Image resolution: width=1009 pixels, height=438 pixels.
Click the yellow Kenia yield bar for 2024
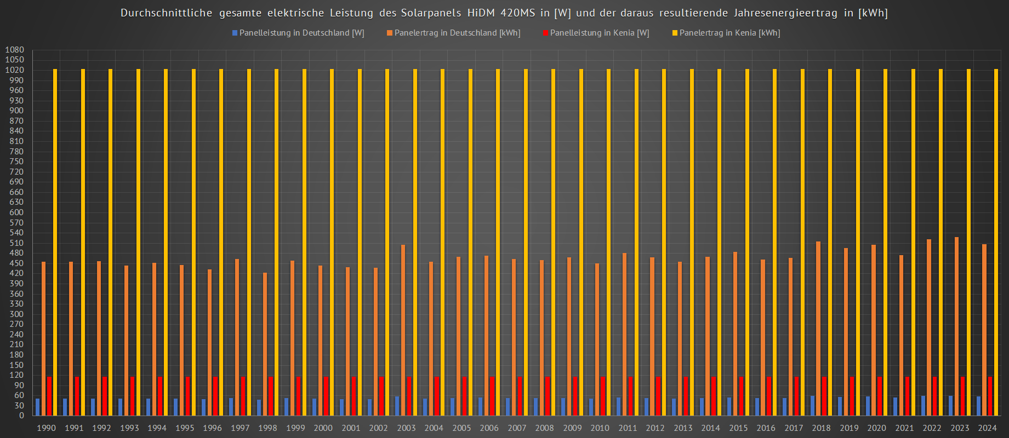(996, 241)
